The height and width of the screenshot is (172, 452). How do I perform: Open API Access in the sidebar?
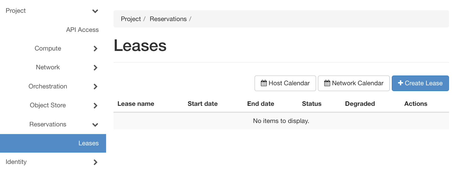(82, 30)
